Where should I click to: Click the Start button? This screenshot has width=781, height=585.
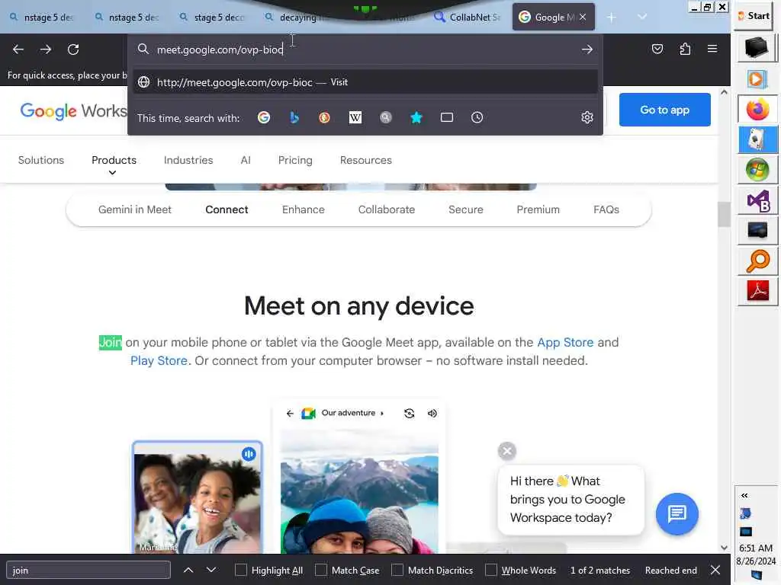click(x=754, y=16)
